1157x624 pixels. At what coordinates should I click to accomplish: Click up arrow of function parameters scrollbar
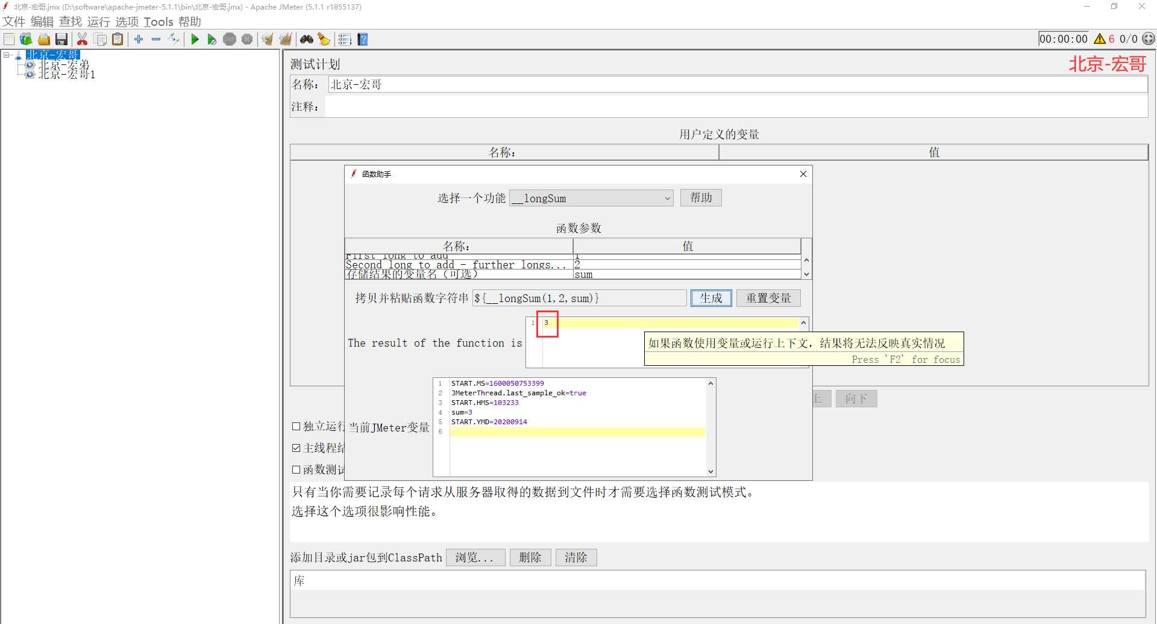pos(806,259)
